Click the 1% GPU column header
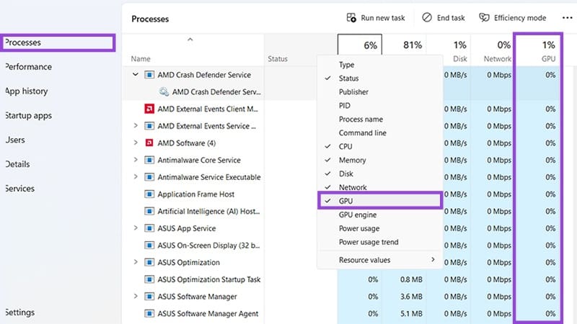Image resolution: width=577 pixels, height=324 pixels. (x=538, y=50)
